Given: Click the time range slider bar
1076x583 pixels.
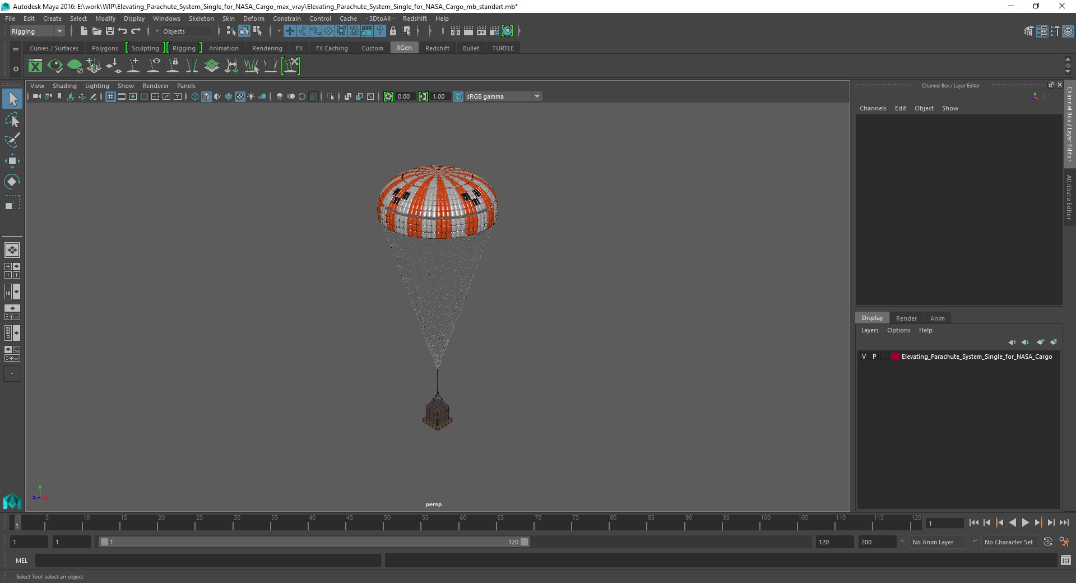Looking at the screenshot, I should click(314, 542).
